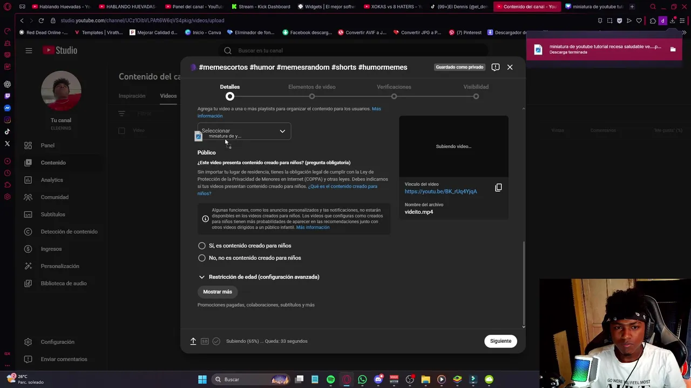The height and width of the screenshot is (388, 691).
Task: Switch to the Videos tab
Action: point(168,96)
